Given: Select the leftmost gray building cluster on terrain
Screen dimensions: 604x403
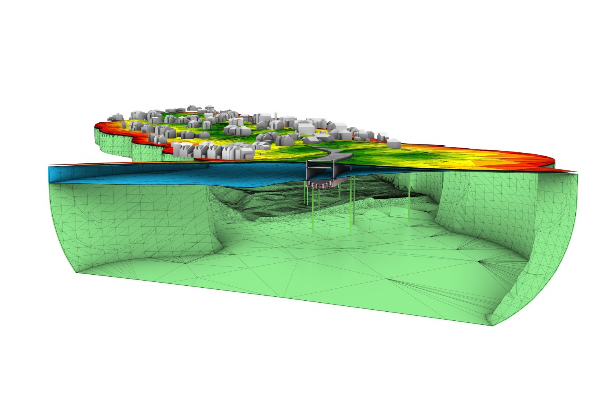Looking at the screenshot, I should tap(116, 117).
